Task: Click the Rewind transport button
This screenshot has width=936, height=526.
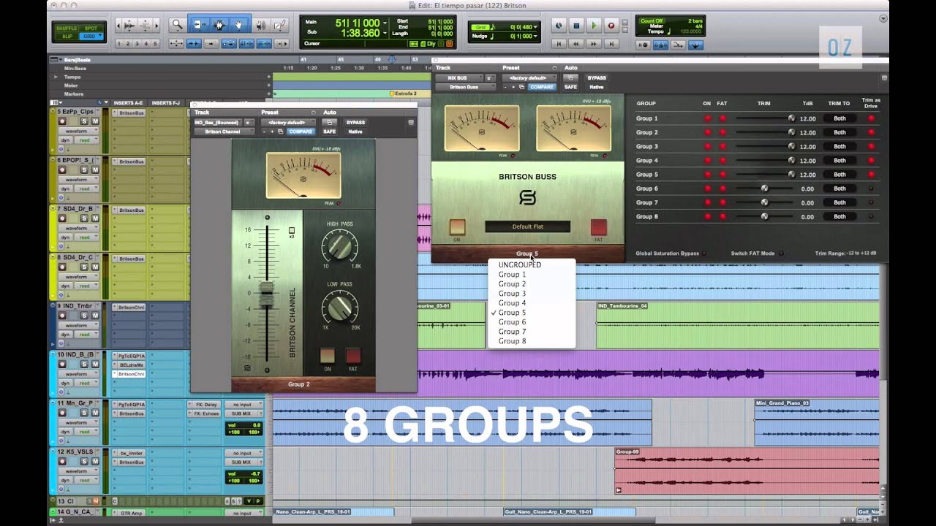Action: point(576,44)
